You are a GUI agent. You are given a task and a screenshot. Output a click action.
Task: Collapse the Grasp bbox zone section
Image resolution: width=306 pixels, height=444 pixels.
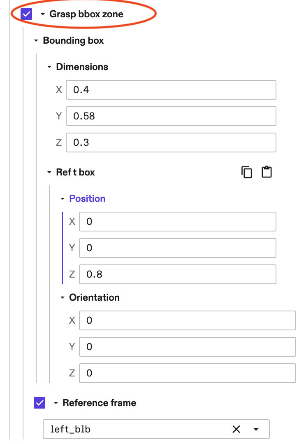(43, 14)
